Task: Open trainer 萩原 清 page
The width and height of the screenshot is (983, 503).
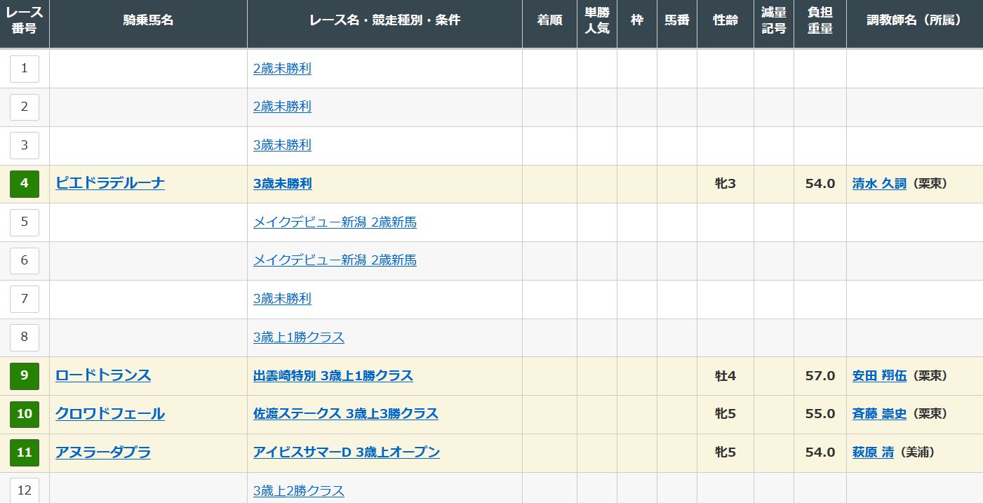Action: coord(873,452)
